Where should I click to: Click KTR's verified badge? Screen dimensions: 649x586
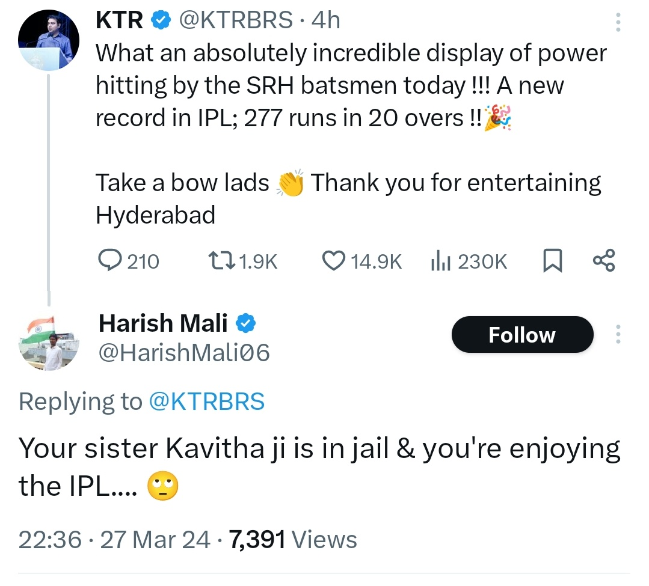tap(161, 20)
